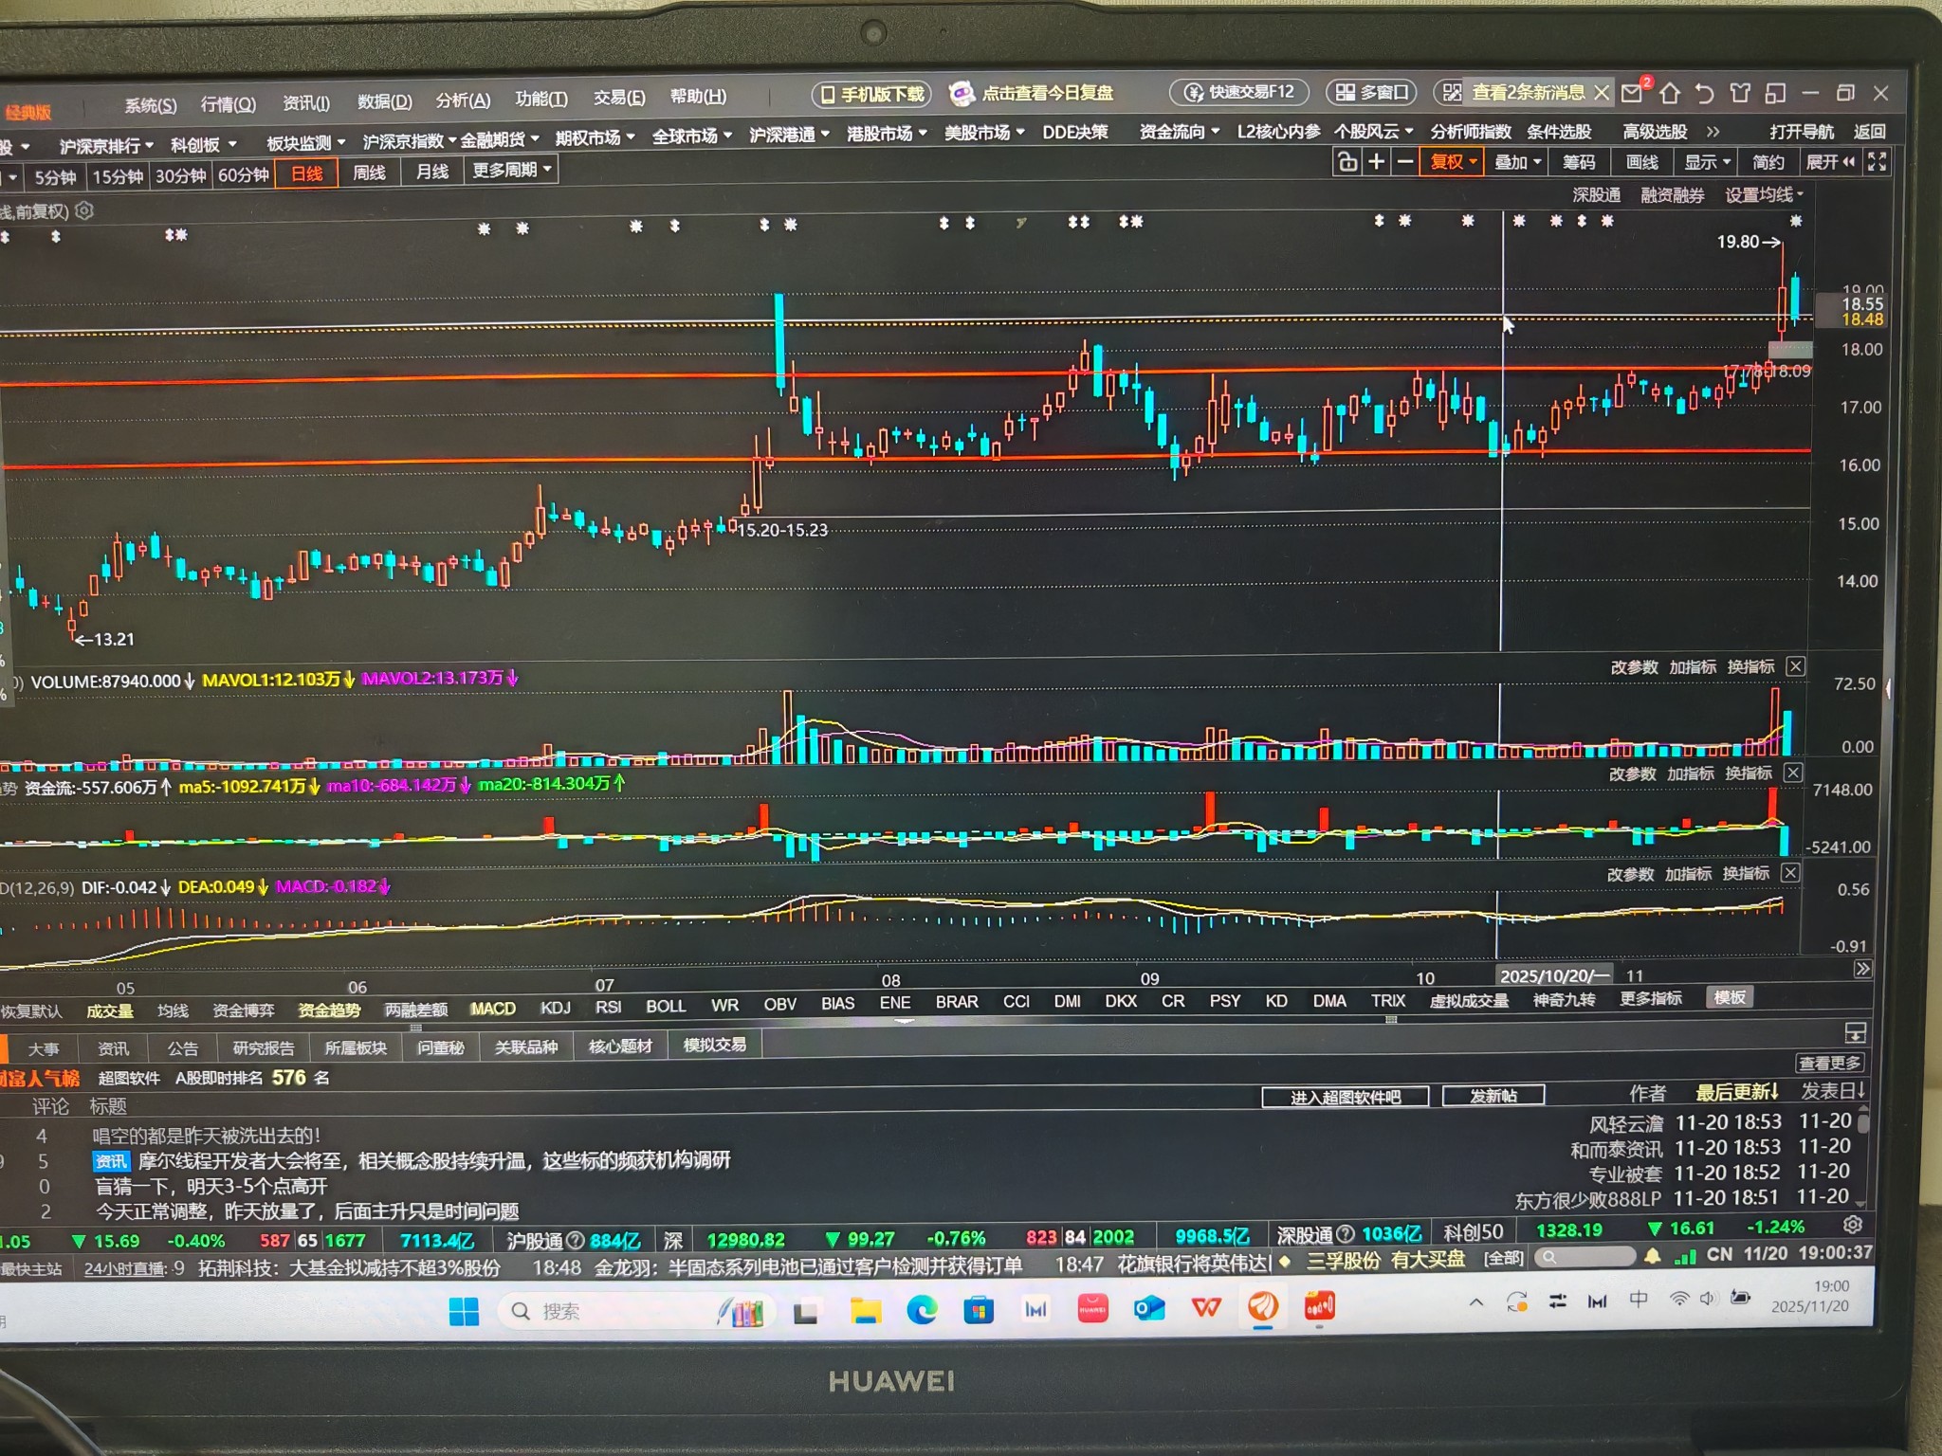
Task: Go to home via house icon
Action: [1670, 93]
